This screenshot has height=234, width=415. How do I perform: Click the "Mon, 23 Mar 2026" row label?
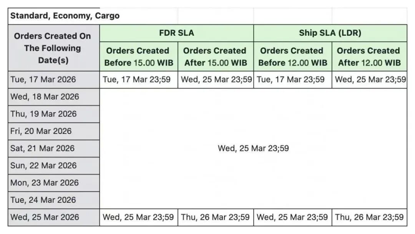pos(44,183)
